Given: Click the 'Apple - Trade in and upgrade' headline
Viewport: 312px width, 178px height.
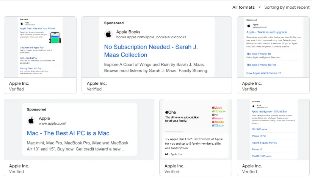Looking at the screenshot, I should pyautogui.click(x=267, y=33).
